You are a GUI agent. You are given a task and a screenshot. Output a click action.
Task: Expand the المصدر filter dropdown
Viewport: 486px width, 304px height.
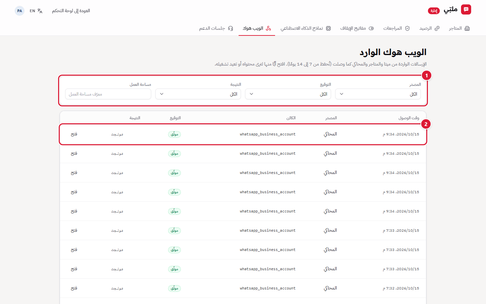point(378,94)
